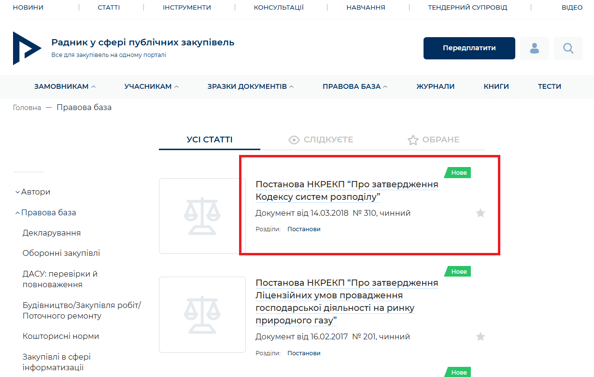
Task: Star the Ліцензійних умов природного газу document
Action: pyautogui.click(x=480, y=336)
